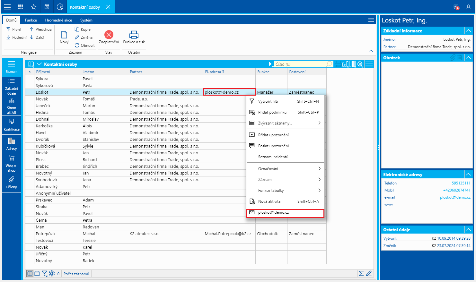Collapse the Elektronické adresy panel
The width and height of the screenshot is (476, 282).
coord(468,175)
